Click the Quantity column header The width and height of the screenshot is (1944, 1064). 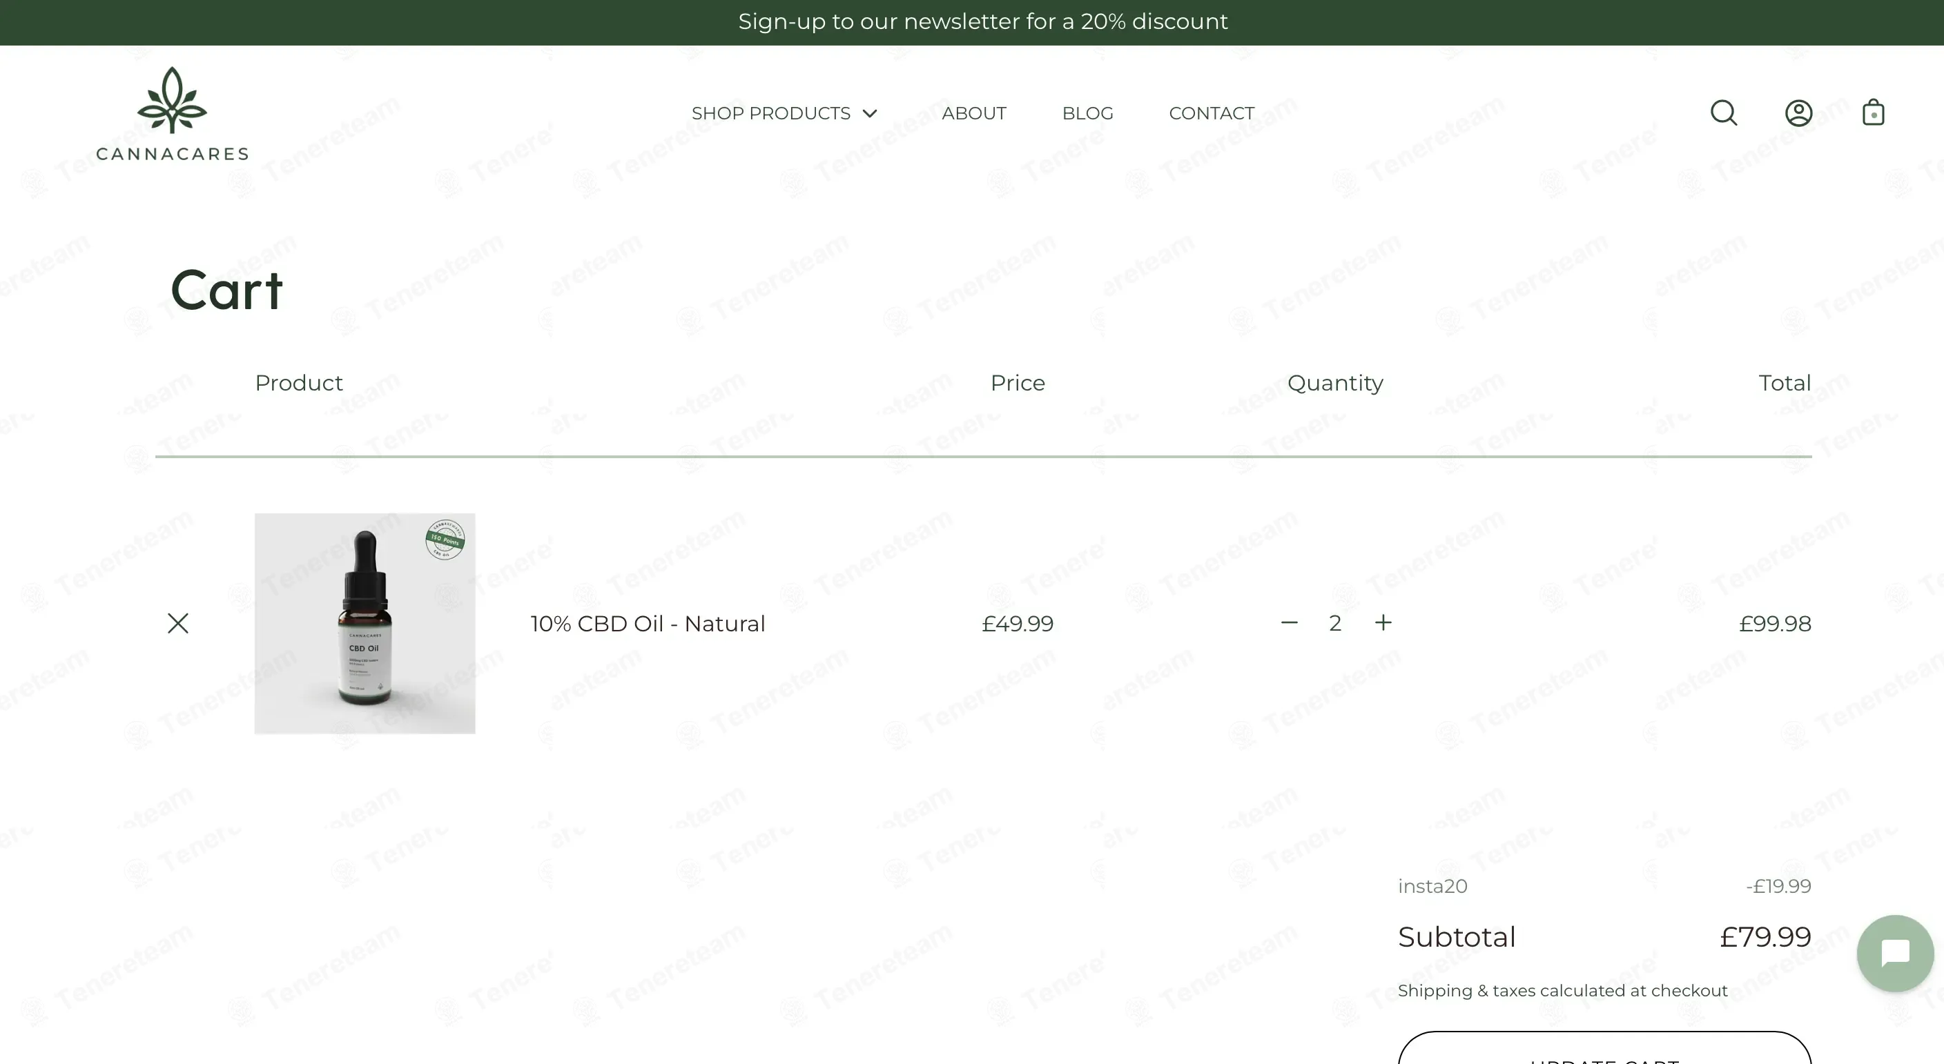[1335, 383]
